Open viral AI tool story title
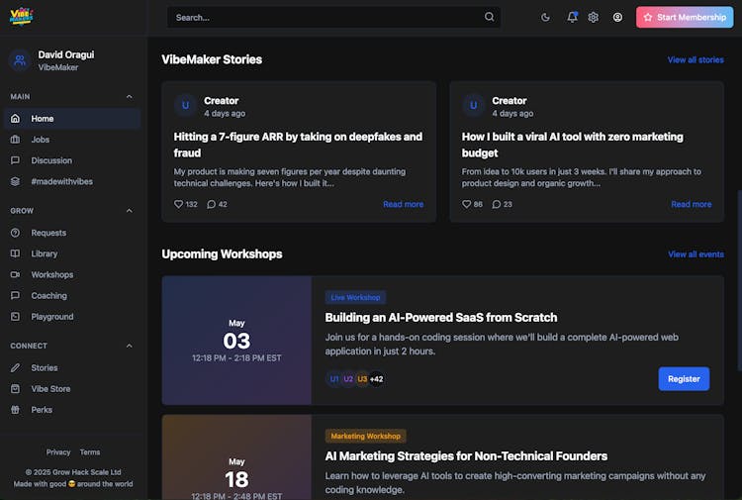This screenshot has height=500, width=742. point(573,145)
